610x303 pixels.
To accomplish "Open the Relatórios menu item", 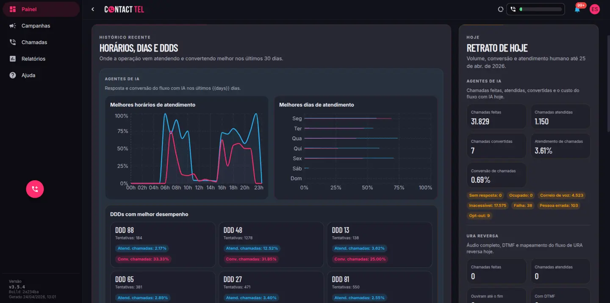I will (33, 59).
